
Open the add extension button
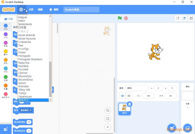tap(6, 129)
